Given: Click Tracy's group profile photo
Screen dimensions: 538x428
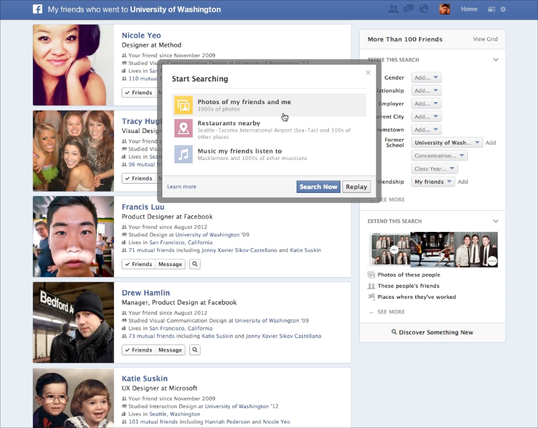Looking at the screenshot, I should click(x=73, y=151).
